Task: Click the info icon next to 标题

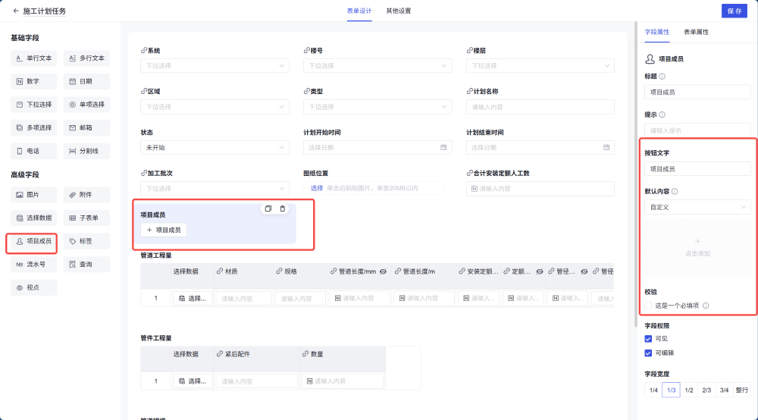Action: tap(662, 77)
